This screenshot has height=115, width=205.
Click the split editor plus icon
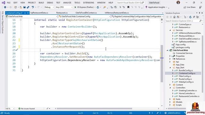click(162, 20)
